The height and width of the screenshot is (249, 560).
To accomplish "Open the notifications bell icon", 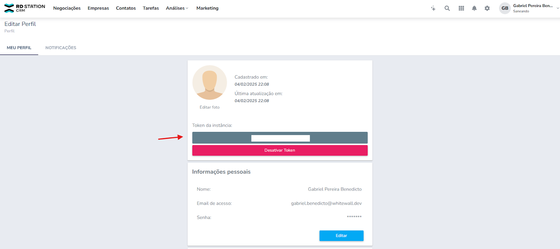I will coord(474,8).
